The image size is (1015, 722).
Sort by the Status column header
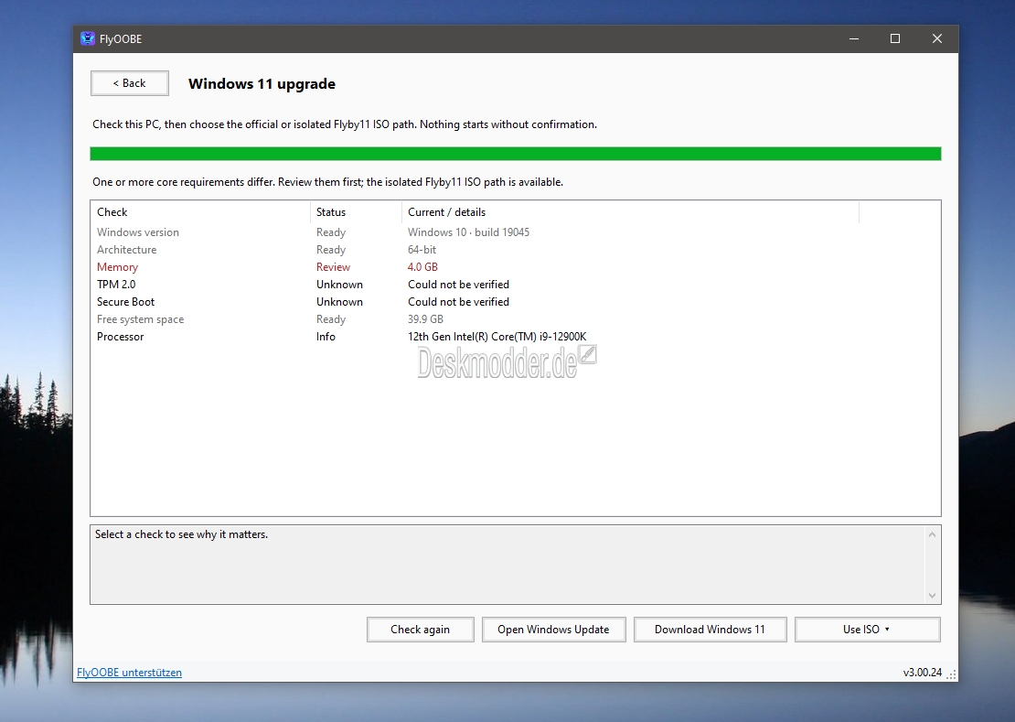coord(357,211)
